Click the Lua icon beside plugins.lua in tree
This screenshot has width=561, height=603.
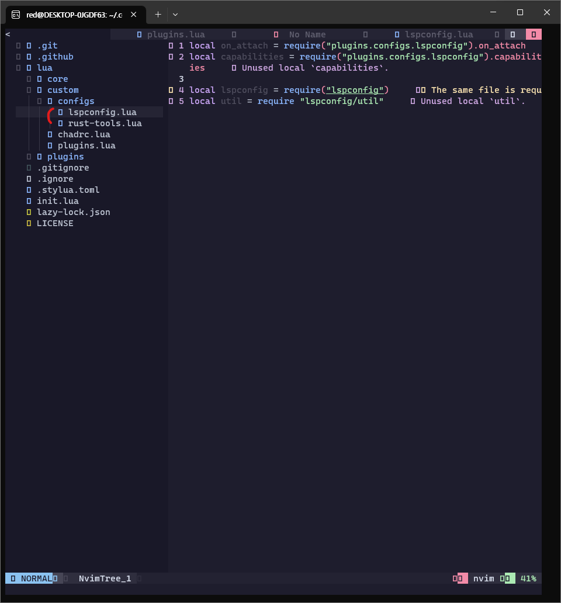(50, 145)
